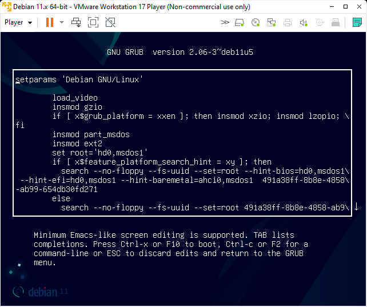The image size is (367, 307).
Task: Click the 'xxen ]; then insmod xzio' line
Action: click(201, 116)
